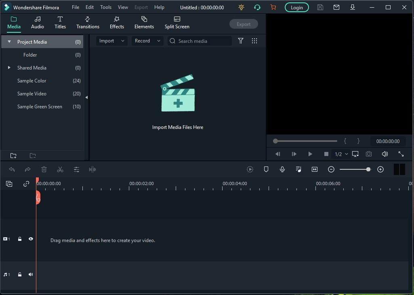This screenshot has height=295, width=414.
Task: Click the Voiceover microphone icon
Action: click(282, 169)
